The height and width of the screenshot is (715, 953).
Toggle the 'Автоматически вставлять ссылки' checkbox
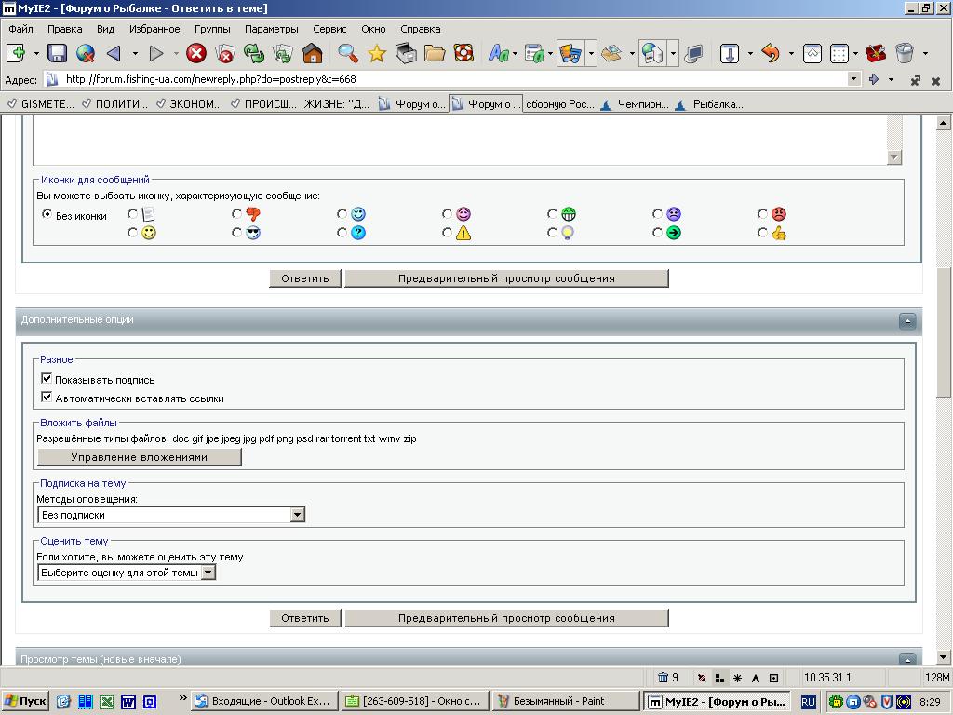point(47,398)
